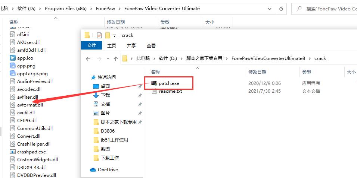Screen dimensions: 357x178
Task: Expand the address bar history dropdown
Action: coord(270,9)
